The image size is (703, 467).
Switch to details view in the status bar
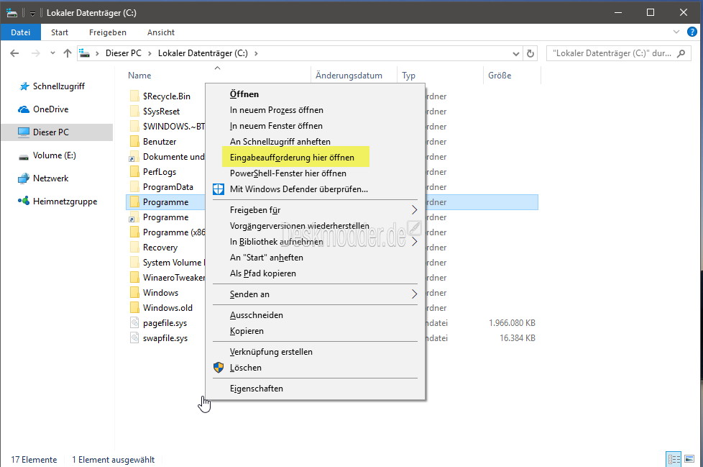(x=674, y=459)
